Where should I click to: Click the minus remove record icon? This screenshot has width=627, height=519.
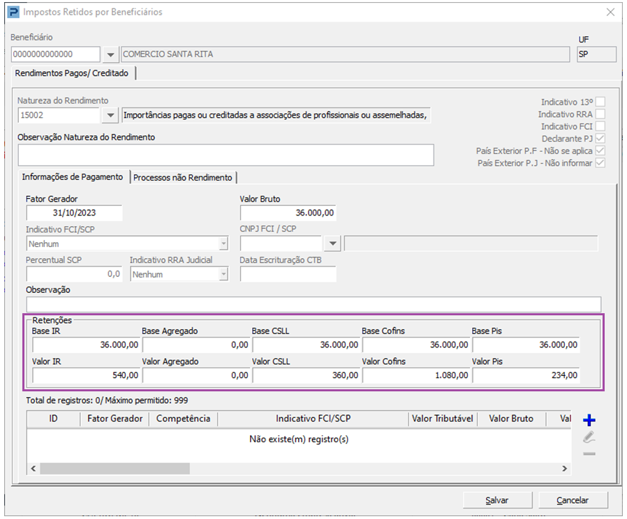point(589,454)
